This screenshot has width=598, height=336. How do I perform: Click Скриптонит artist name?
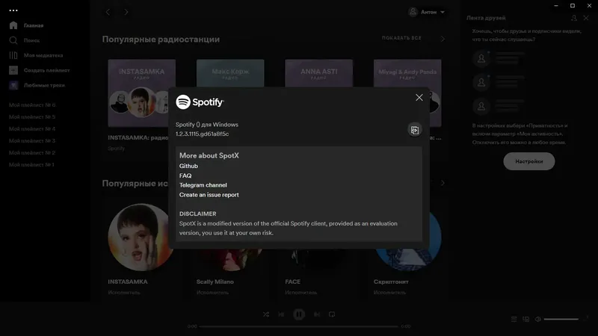(x=391, y=282)
